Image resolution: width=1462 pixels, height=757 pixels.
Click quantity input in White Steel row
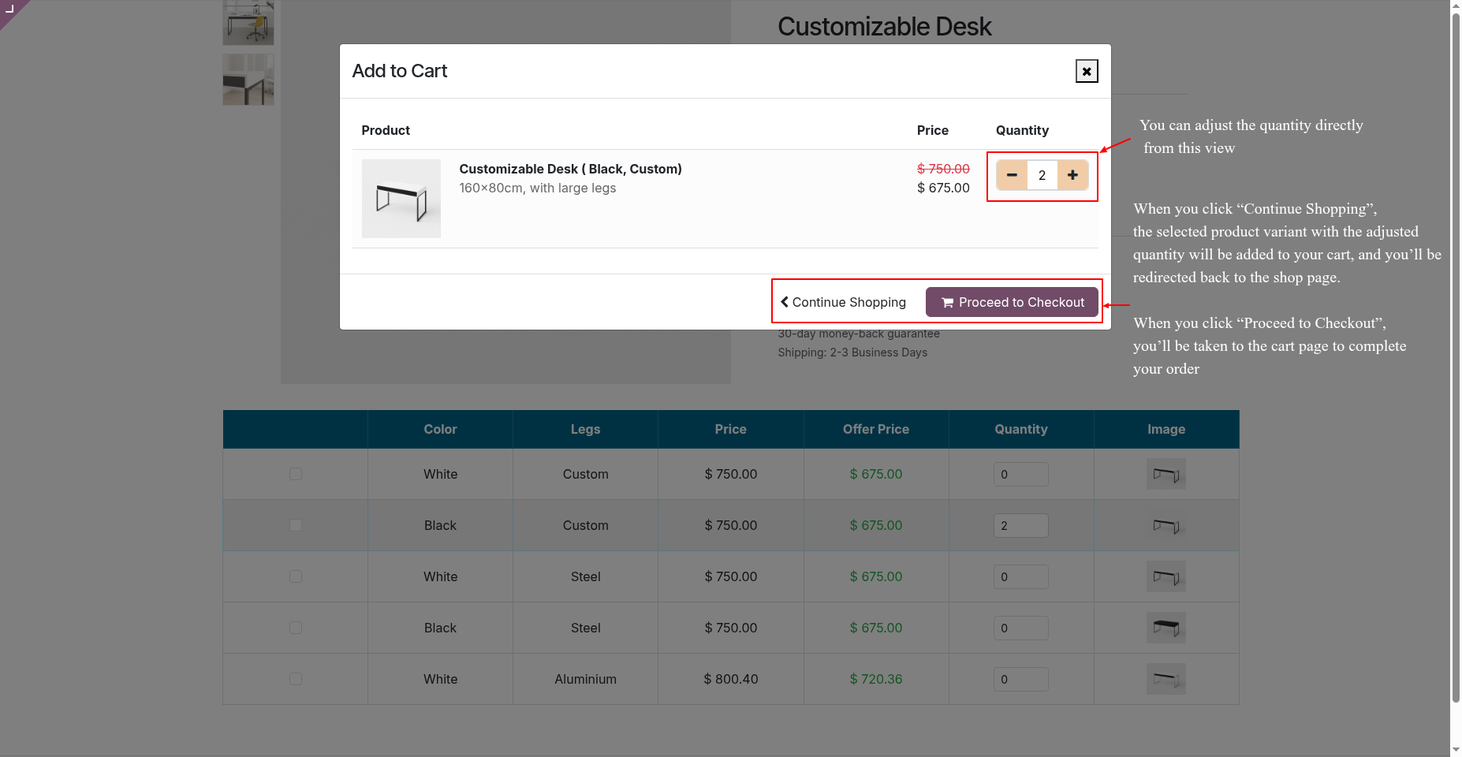(x=1021, y=576)
